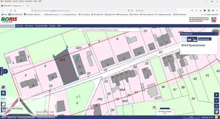This screenshot has width=220, height=119.
Task: Click the locate position crosshair icon
Action: [216, 106]
